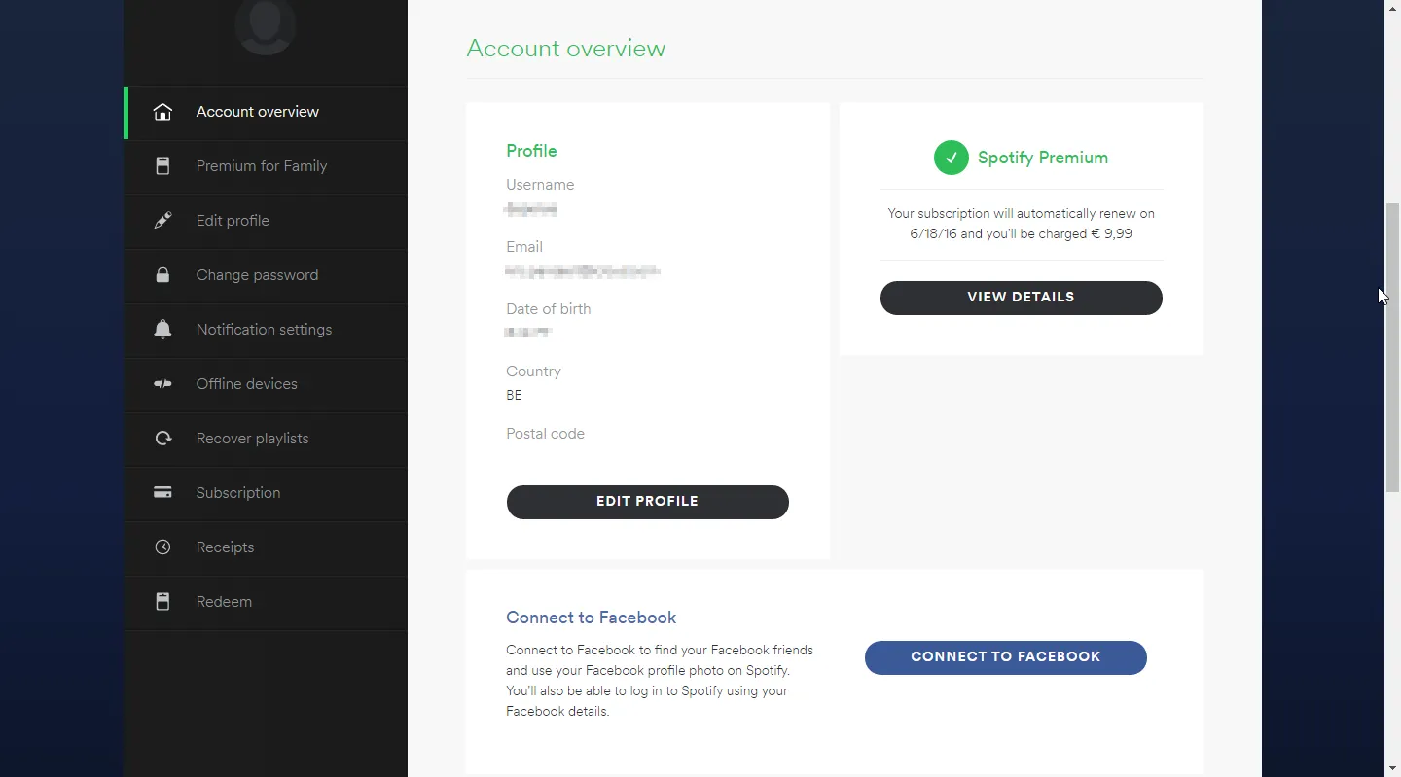Screen dimensions: 1401x777
Task: Click the Profile section heading
Action: pos(531,151)
